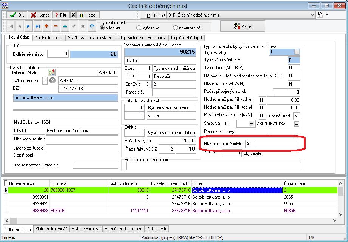Click the question mark help icon by Ič

click(53, 80)
